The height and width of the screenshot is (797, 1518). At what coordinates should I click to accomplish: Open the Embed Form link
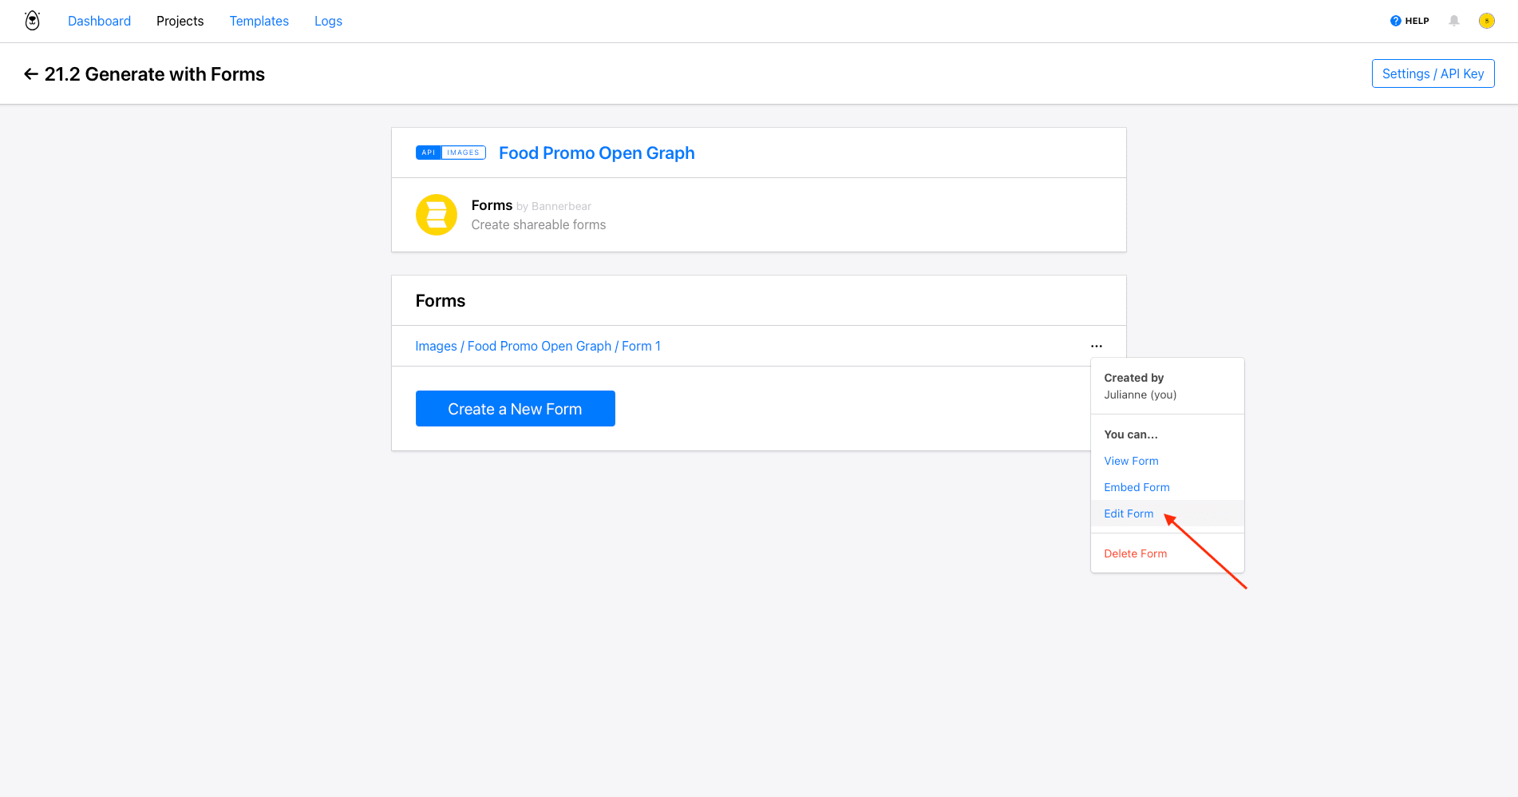point(1137,487)
